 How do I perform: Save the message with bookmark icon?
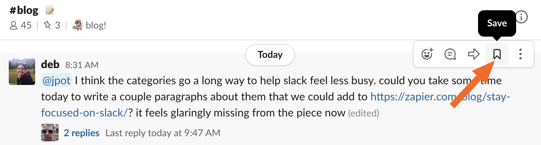click(497, 55)
